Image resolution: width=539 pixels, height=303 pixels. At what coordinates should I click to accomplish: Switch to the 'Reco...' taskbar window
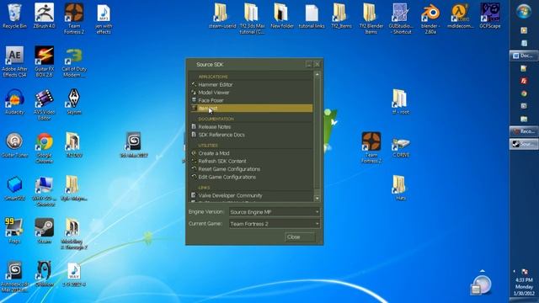524,131
